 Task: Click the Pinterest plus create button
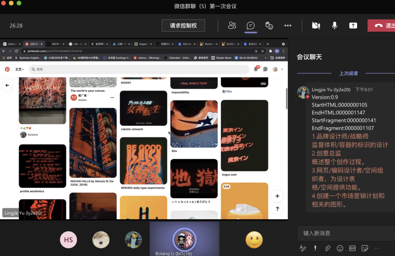pos(277,196)
